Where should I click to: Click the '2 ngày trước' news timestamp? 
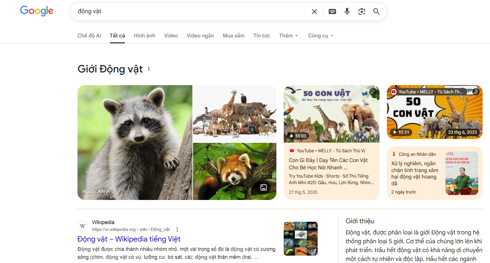click(x=404, y=192)
